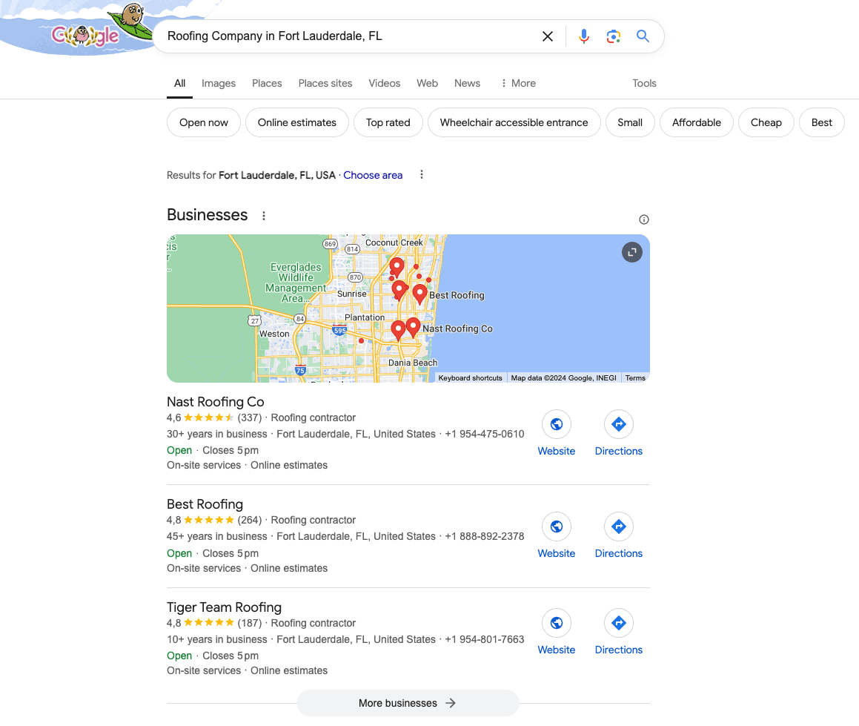Viewport: 859px width, 726px height.
Task: Open the Nast Roofing Co website icon
Action: [556, 424]
